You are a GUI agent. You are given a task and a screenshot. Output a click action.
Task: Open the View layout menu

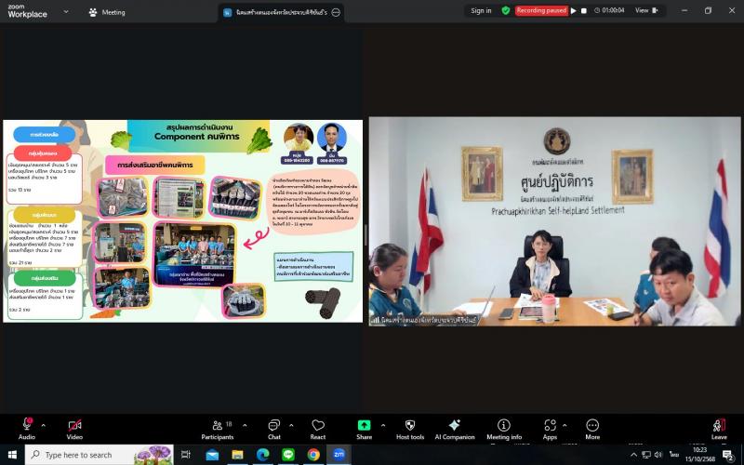coord(646,10)
